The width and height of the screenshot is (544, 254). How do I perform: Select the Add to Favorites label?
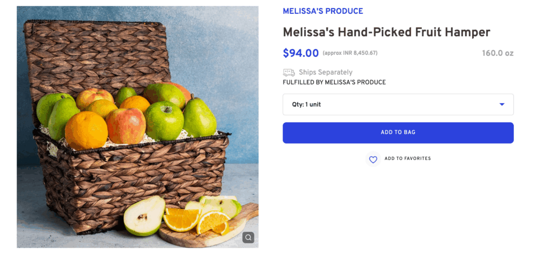coord(407,158)
